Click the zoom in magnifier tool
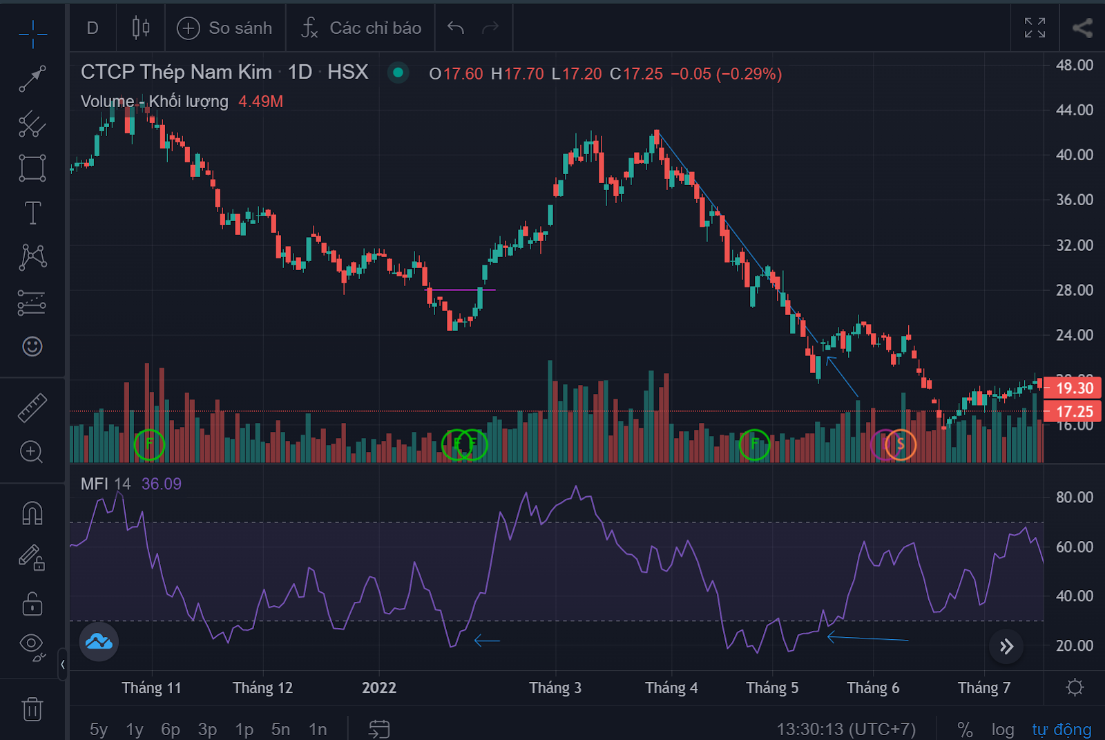The image size is (1105, 740). click(32, 452)
